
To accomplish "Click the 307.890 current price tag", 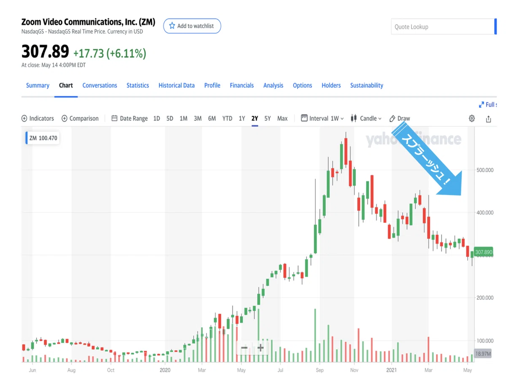I will click(x=484, y=252).
